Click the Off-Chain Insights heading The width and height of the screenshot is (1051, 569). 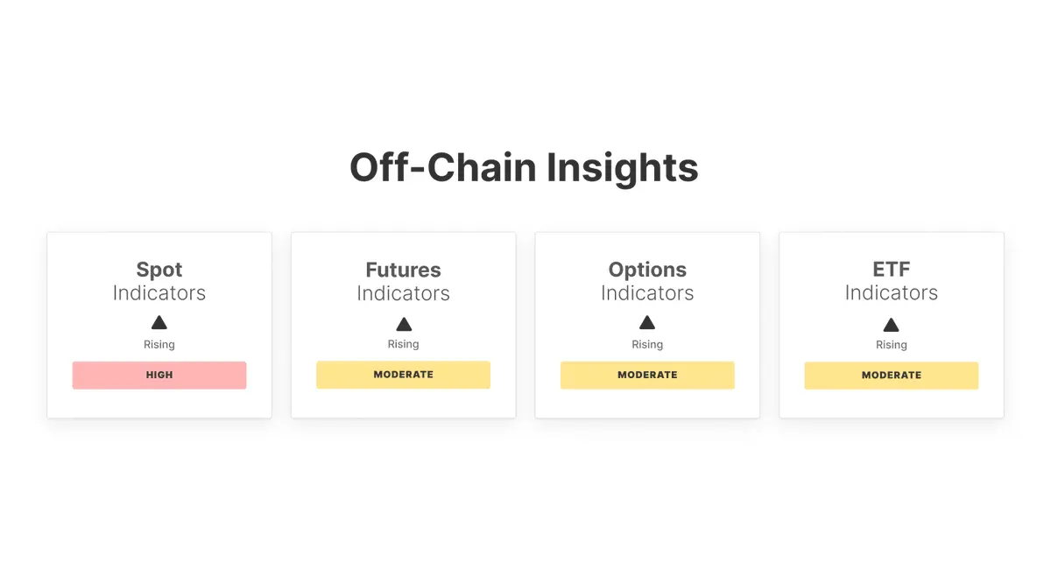524,167
